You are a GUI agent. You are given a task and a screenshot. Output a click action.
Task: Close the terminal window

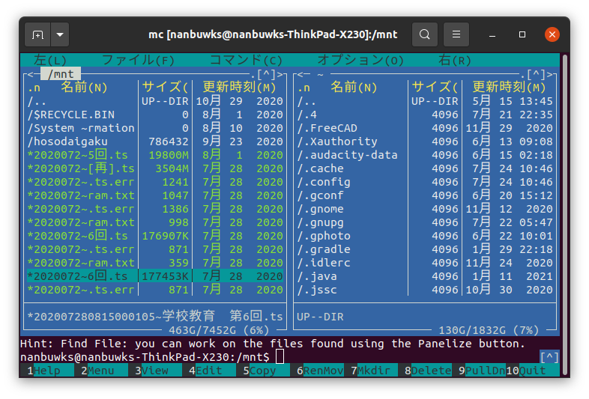click(552, 34)
